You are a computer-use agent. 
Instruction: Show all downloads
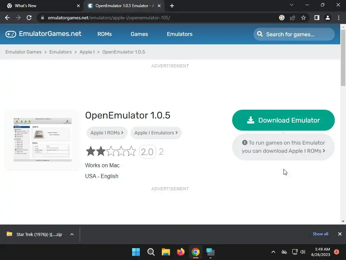point(320,234)
